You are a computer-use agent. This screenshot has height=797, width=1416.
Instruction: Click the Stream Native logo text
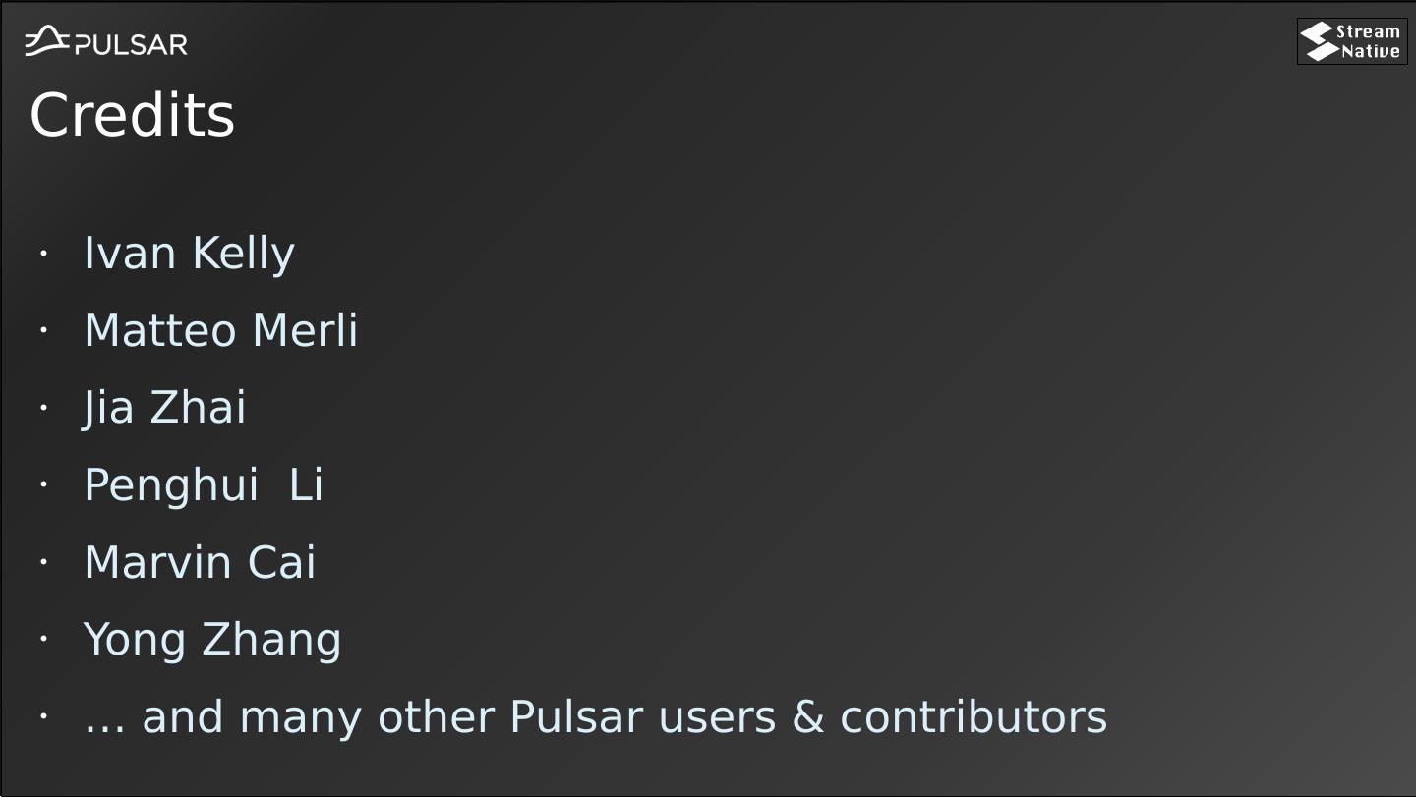pos(1369,41)
